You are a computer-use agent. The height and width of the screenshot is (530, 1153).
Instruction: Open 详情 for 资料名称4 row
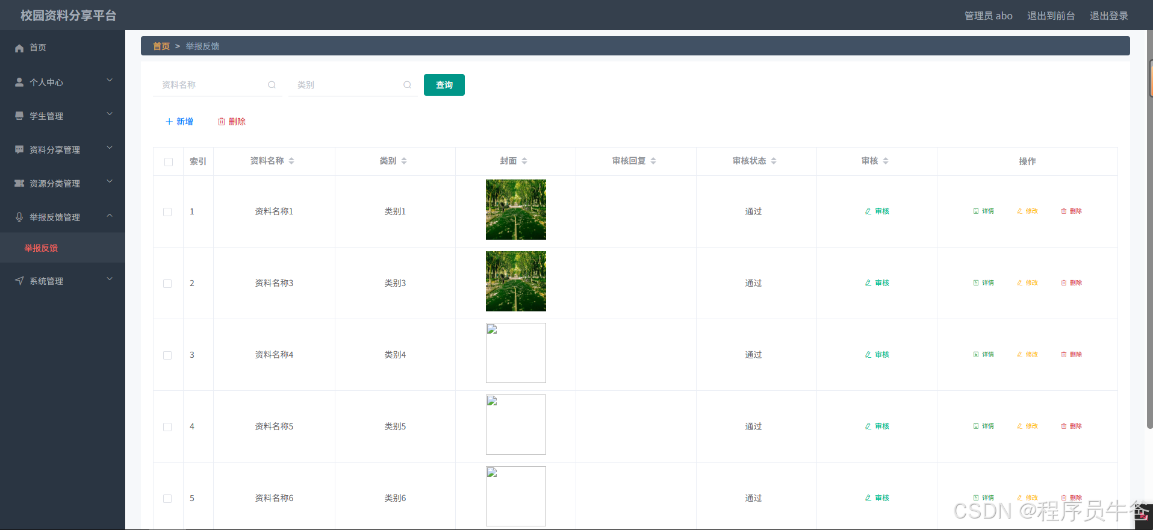point(984,355)
